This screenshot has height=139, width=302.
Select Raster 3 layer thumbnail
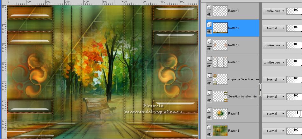point(220,45)
